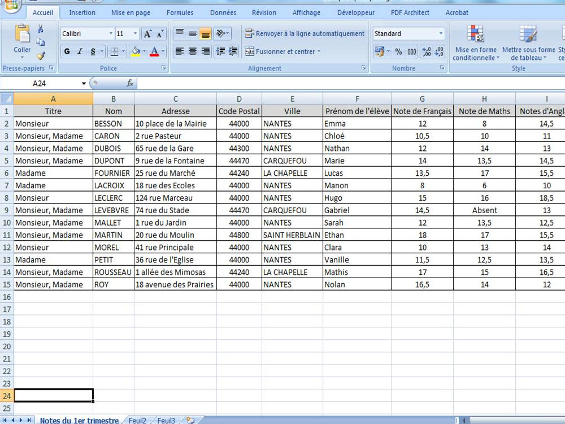The width and height of the screenshot is (565, 424).
Task: Select cell containing FOURNIER
Action: [x=114, y=173]
